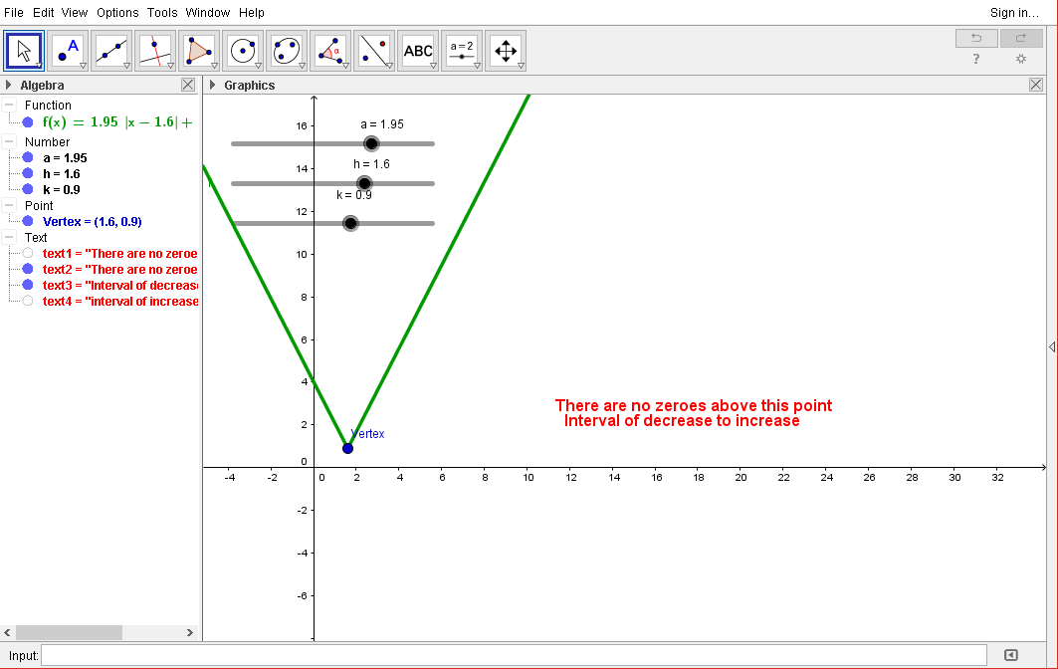The image size is (1058, 669).
Task: Click the "There are no zeroes above this point" text
Action: pyautogui.click(x=694, y=405)
